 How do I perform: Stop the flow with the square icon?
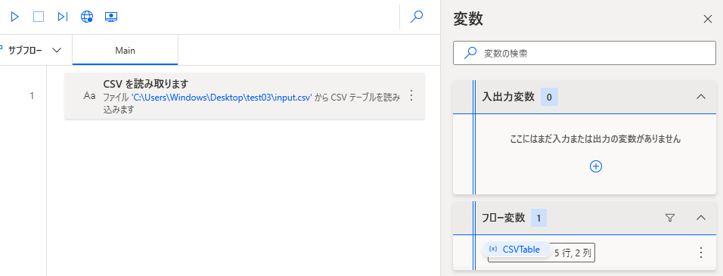click(39, 17)
